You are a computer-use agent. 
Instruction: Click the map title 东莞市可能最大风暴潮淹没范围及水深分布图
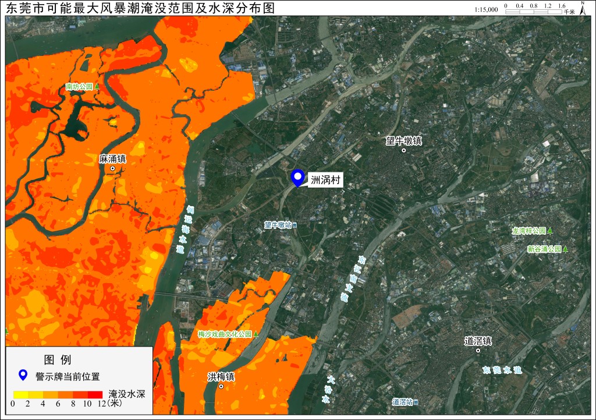click(140, 8)
